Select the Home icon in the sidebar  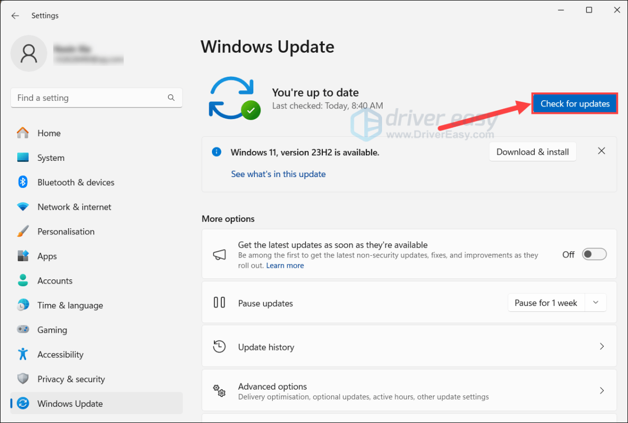[x=23, y=133]
